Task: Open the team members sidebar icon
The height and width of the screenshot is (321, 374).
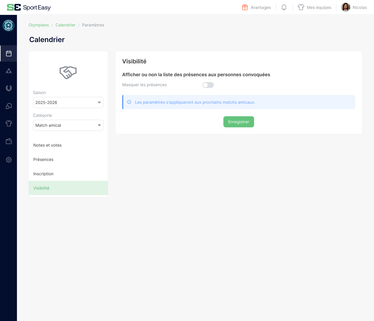Action: (x=9, y=71)
